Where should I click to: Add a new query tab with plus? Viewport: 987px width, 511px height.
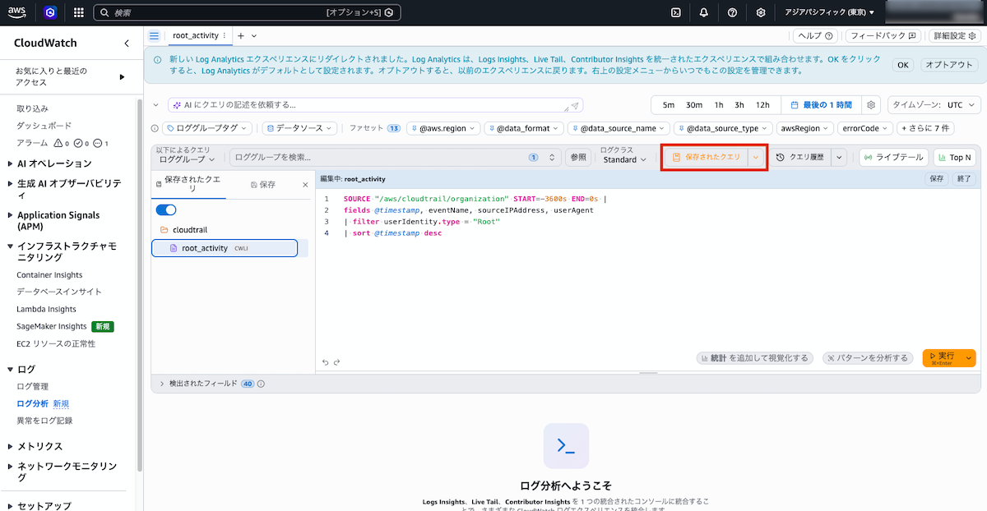241,36
